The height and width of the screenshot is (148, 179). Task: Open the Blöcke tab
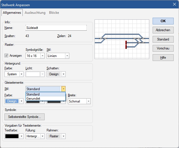pyautogui.click(x=54, y=13)
